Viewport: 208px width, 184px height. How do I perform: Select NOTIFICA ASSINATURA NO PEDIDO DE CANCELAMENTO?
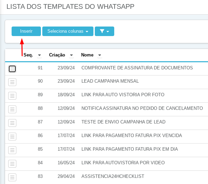click(142, 108)
